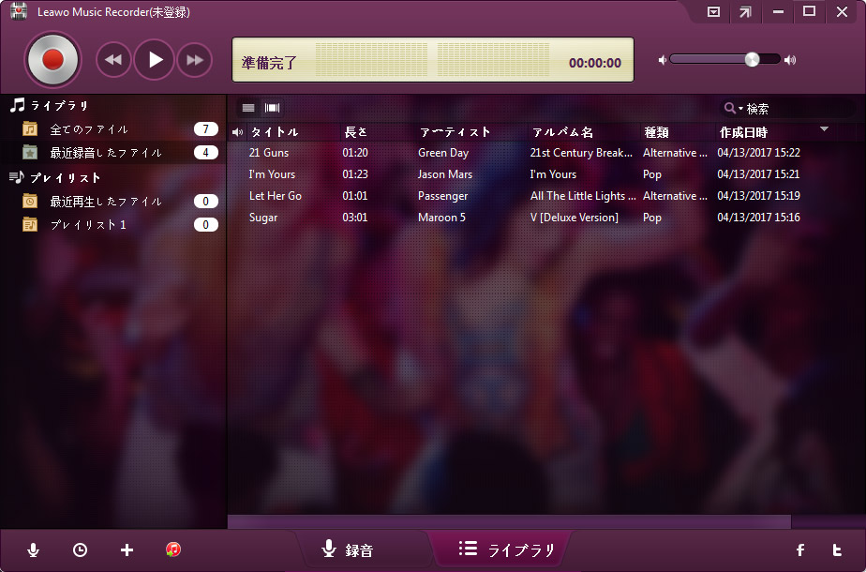The height and width of the screenshot is (572, 866).
Task: Click the ライブラリ section header
Action: [x=50, y=105]
